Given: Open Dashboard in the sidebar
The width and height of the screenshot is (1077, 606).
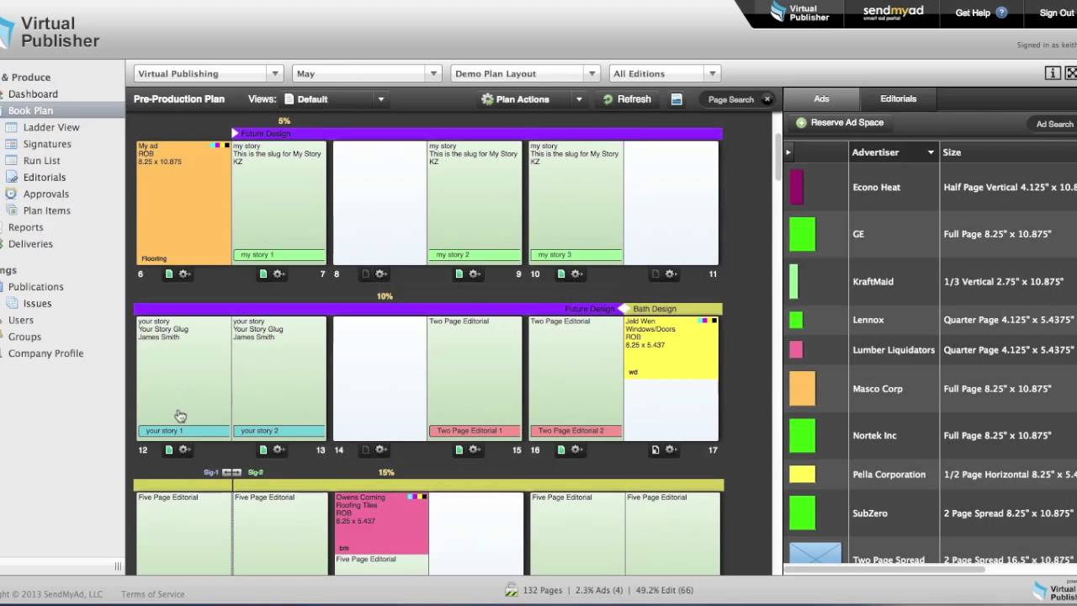Looking at the screenshot, I should 33,94.
